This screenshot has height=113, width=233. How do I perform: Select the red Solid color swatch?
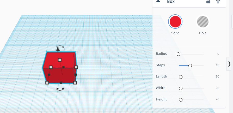[x=175, y=22]
